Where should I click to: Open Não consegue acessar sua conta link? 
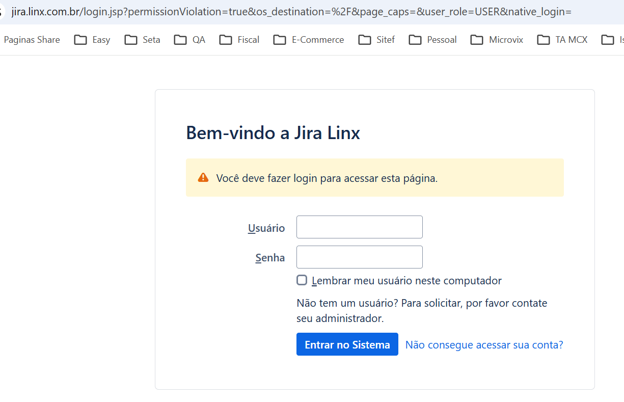click(x=484, y=345)
